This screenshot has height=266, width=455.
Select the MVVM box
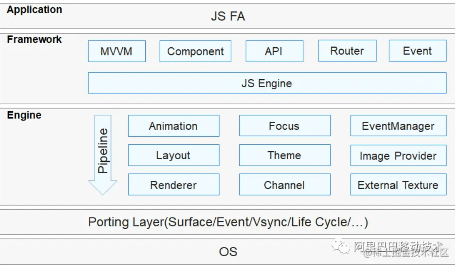[x=117, y=51]
